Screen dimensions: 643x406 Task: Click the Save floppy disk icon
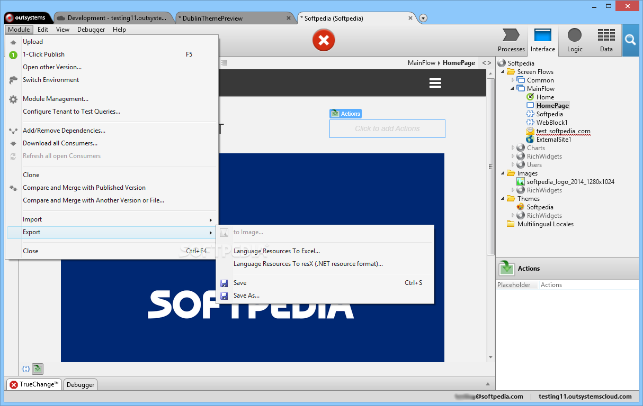224,283
